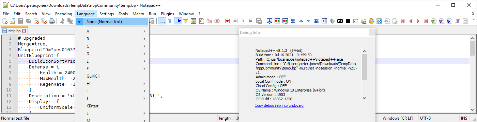The width and height of the screenshot is (477, 122).
Task: Jump to last difference icon
Action: [x=317, y=21]
